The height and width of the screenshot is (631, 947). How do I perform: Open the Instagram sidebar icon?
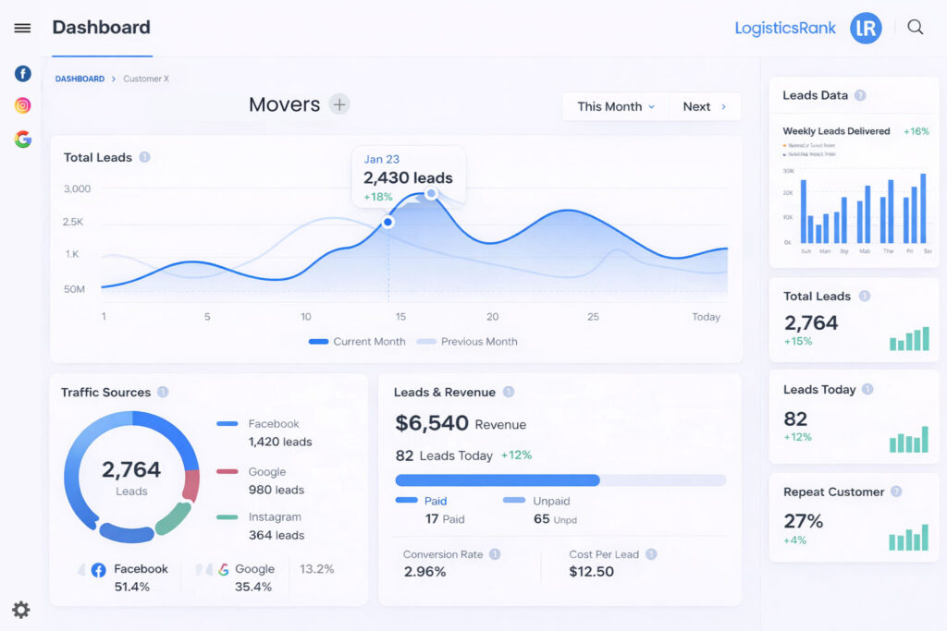(x=23, y=105)
